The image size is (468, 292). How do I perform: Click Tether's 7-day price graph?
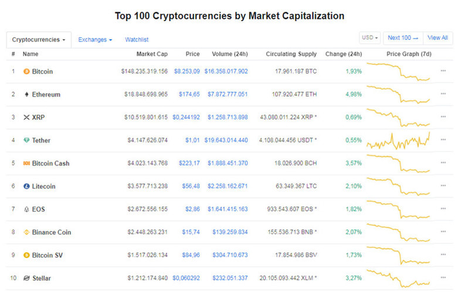coord(398,140)
